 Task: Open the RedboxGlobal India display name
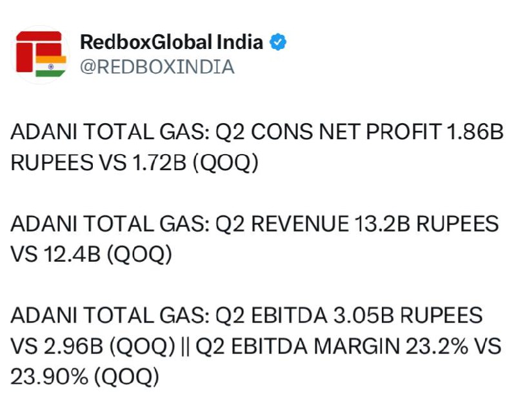[x=172, y=42]
